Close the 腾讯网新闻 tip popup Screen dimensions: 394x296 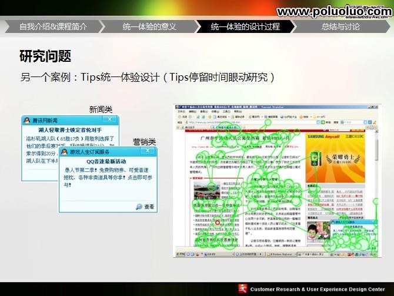click(x=110, y=119)
